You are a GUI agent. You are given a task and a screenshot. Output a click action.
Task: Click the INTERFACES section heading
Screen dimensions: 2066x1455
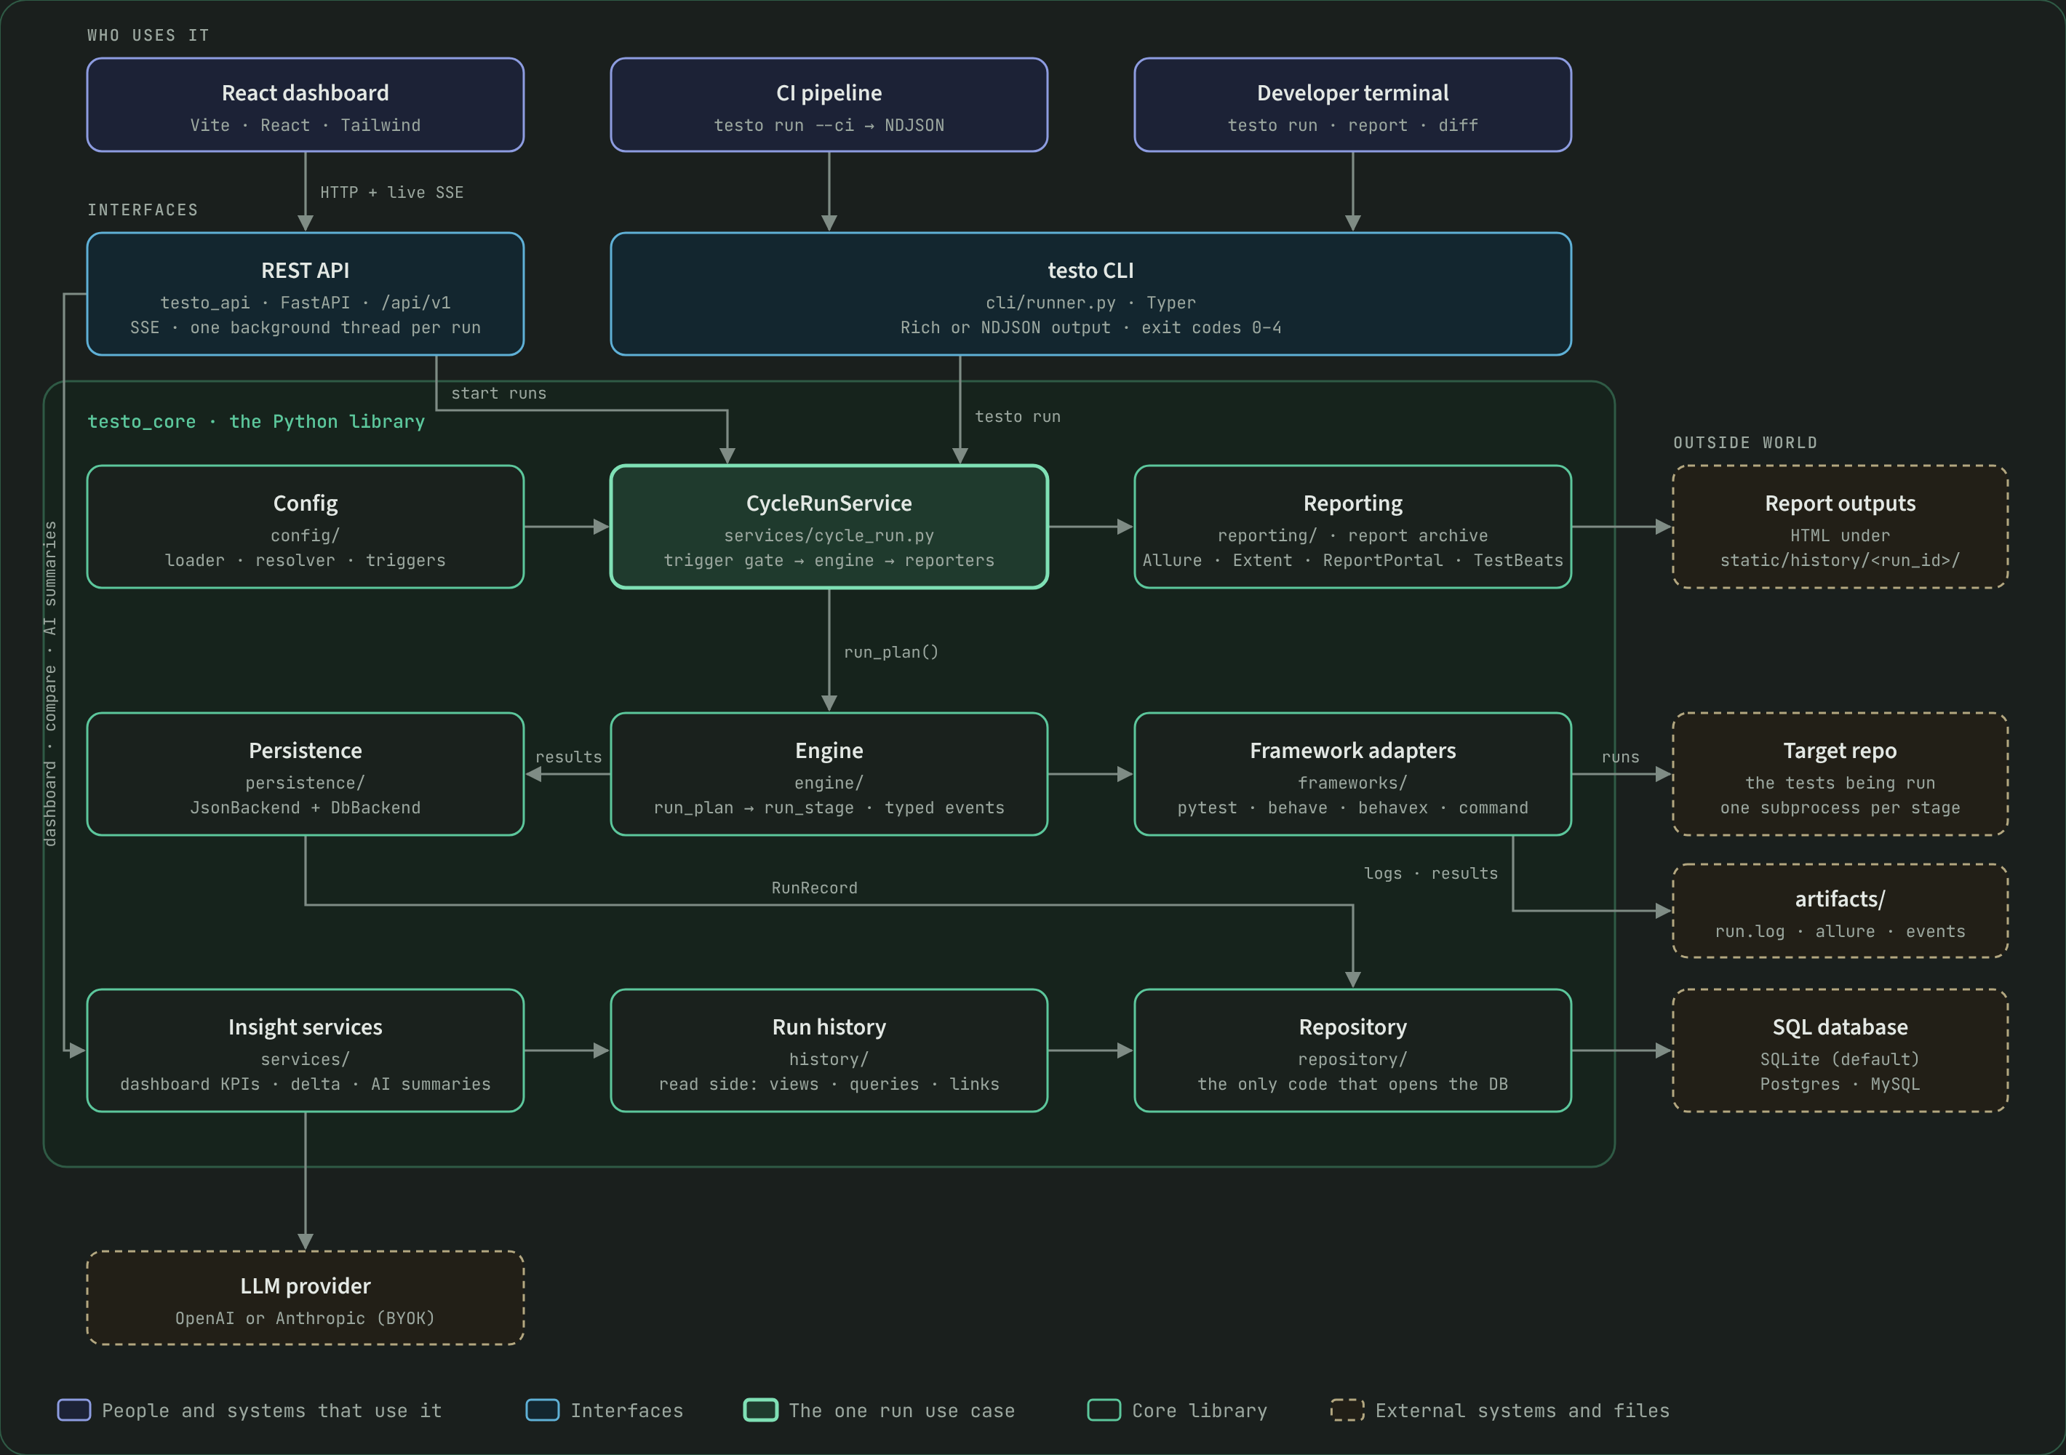tap(142, 210)
